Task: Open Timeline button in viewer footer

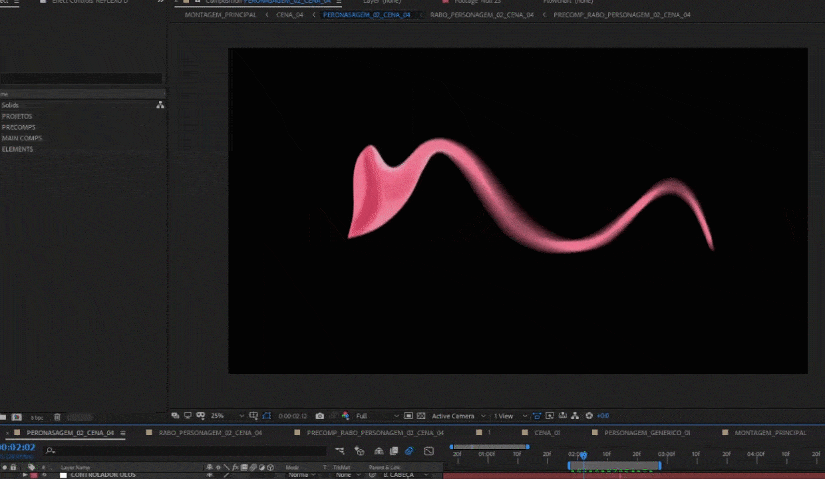Action: coord(563,416)
